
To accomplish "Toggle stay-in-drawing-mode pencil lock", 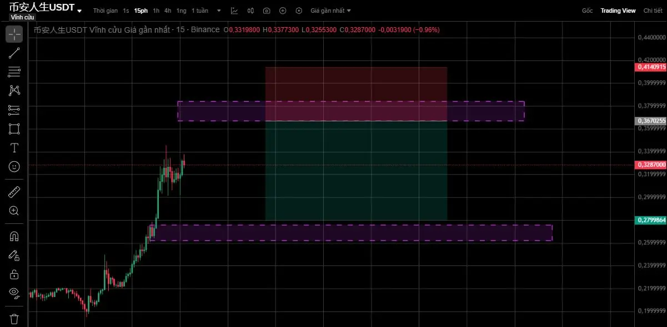I will 14,256.
